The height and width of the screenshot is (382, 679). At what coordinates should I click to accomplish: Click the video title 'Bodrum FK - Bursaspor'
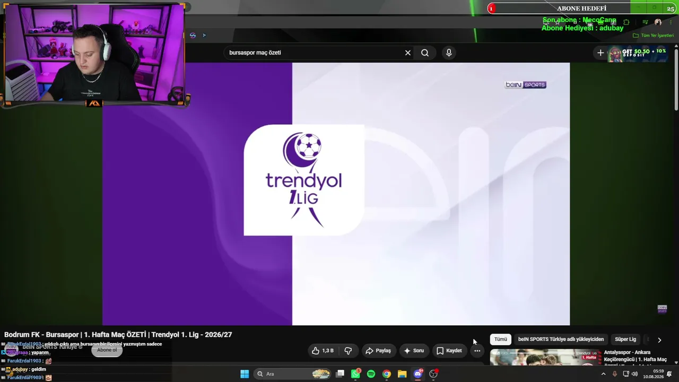(118, 335)
